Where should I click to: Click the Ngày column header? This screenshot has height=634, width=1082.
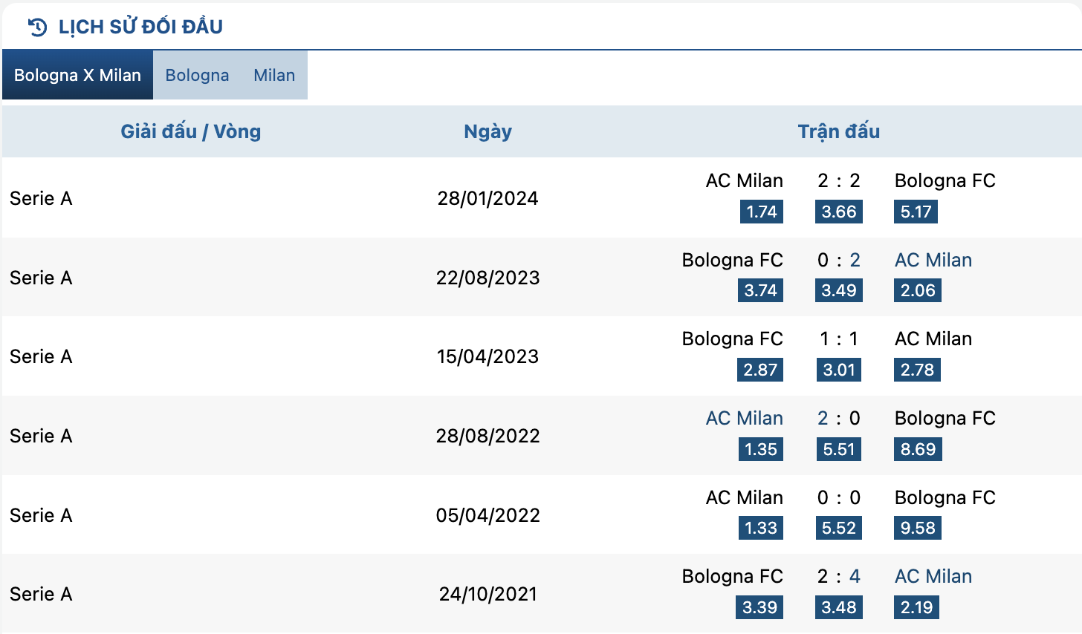(x=487, y=131)
